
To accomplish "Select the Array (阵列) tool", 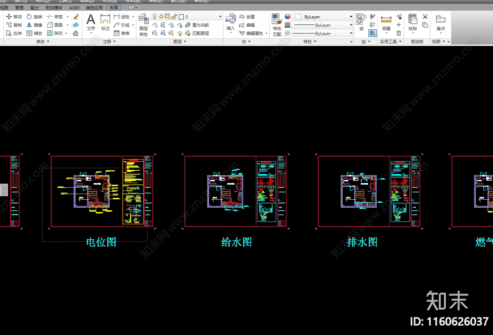I will tap(55, 33).
